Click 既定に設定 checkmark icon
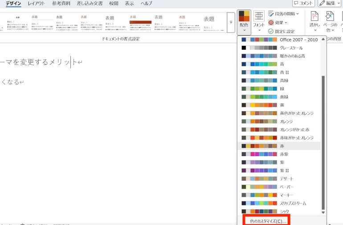Viewport: 343px width, 225px height. [271, 32]
